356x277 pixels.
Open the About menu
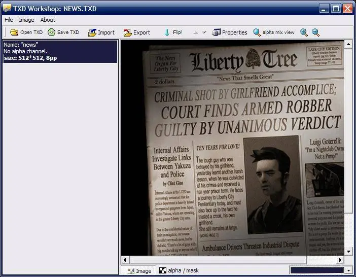click(48, 20)
